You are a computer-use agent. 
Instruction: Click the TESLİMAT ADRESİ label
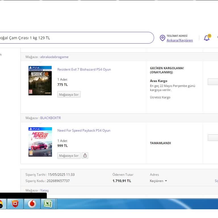[177, 36]
